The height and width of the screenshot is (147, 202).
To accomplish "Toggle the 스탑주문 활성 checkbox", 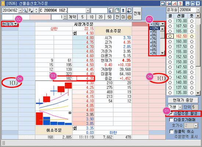I will (171, 113).
